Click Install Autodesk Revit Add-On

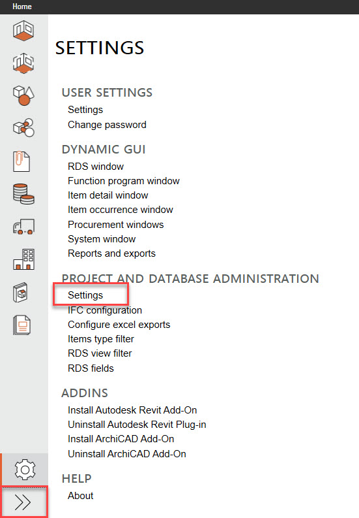tap(132, 410)
